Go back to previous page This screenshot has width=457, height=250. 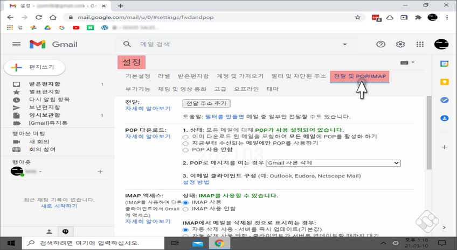pyautogui.click(x=10, y=17)
